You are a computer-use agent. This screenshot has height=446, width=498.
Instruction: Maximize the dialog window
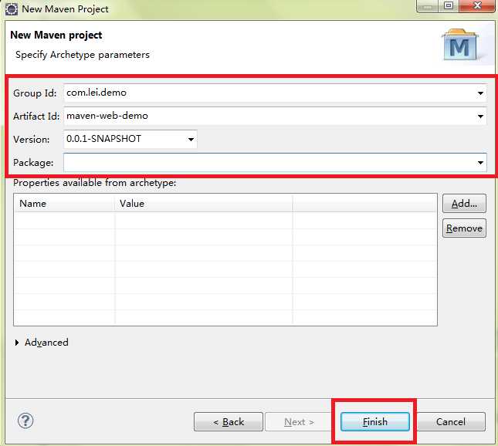click(449, 5)
